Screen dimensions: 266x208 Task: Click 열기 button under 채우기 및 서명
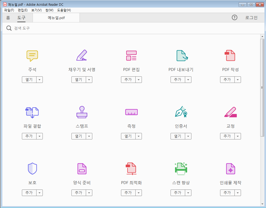click(79, 80)
